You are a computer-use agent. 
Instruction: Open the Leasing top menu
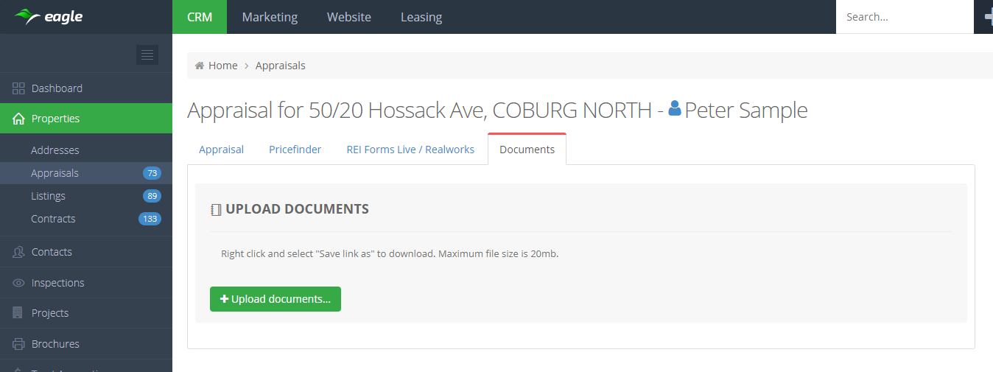coord(421,17)
